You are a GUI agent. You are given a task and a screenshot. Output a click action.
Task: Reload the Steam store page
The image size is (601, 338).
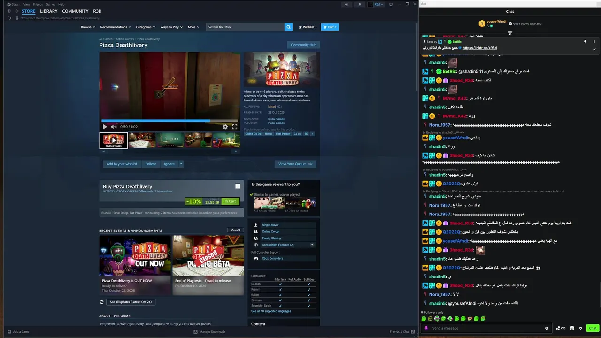tap(9, 18)
